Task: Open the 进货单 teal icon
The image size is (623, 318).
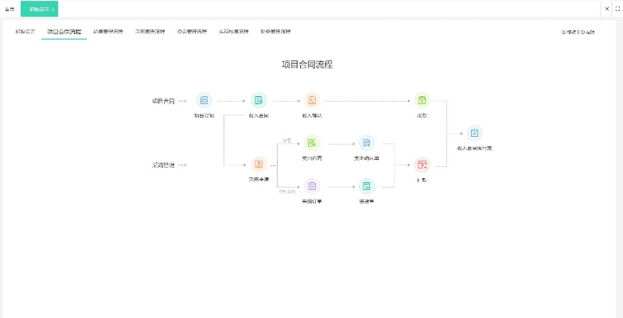Action: coord(366,186)
